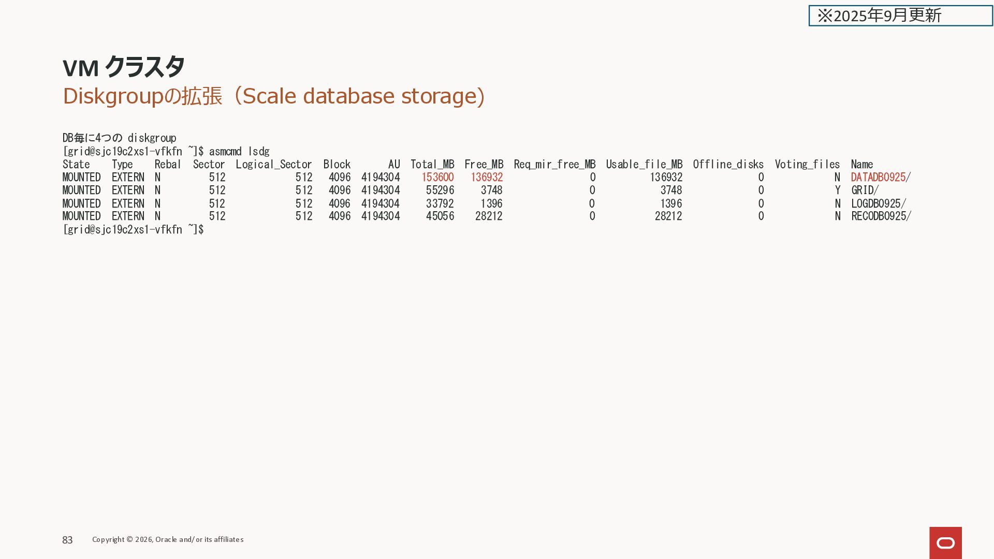Click the DB毎に4つの diskgroup description line
Screen dimensions: 994x559
[119, 138]
